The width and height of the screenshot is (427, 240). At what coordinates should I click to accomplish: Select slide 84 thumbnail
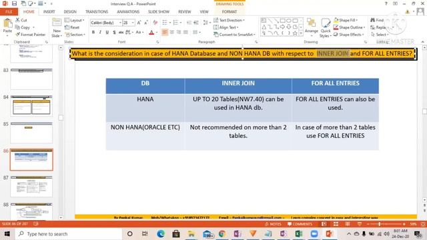click(31, 106)
